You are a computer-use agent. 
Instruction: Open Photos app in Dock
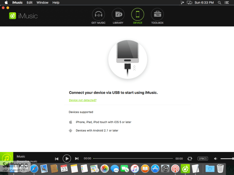coord(105,169)
